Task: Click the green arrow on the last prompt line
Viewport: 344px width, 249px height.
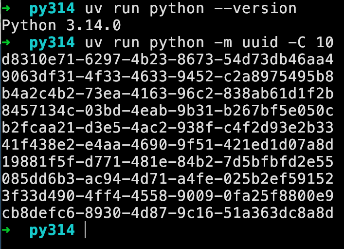Action: point(6,230)
